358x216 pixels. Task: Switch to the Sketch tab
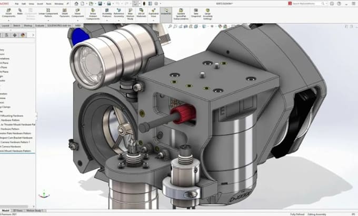click(x=16, y=26)
